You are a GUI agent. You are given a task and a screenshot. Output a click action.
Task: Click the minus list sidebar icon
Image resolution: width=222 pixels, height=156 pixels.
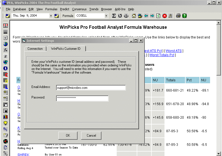6,98
